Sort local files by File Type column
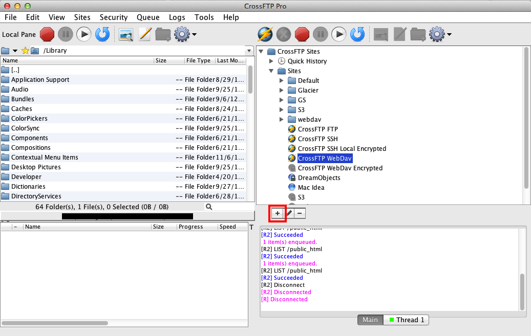The width and height of the screenshot is (531, 336). pos(200,60)
